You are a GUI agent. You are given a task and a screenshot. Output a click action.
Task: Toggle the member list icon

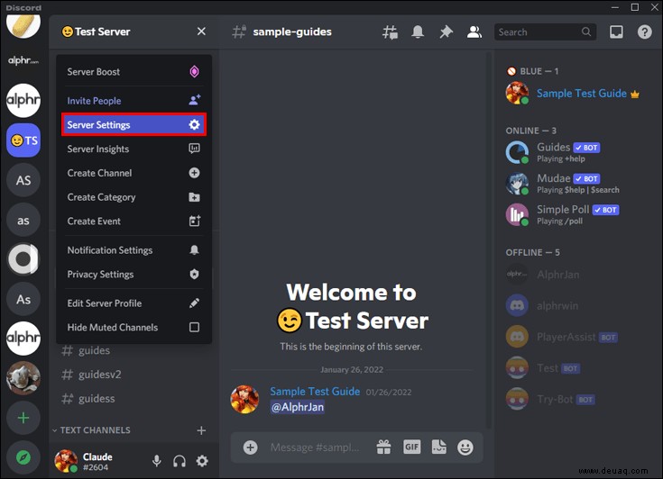point(474,32)
